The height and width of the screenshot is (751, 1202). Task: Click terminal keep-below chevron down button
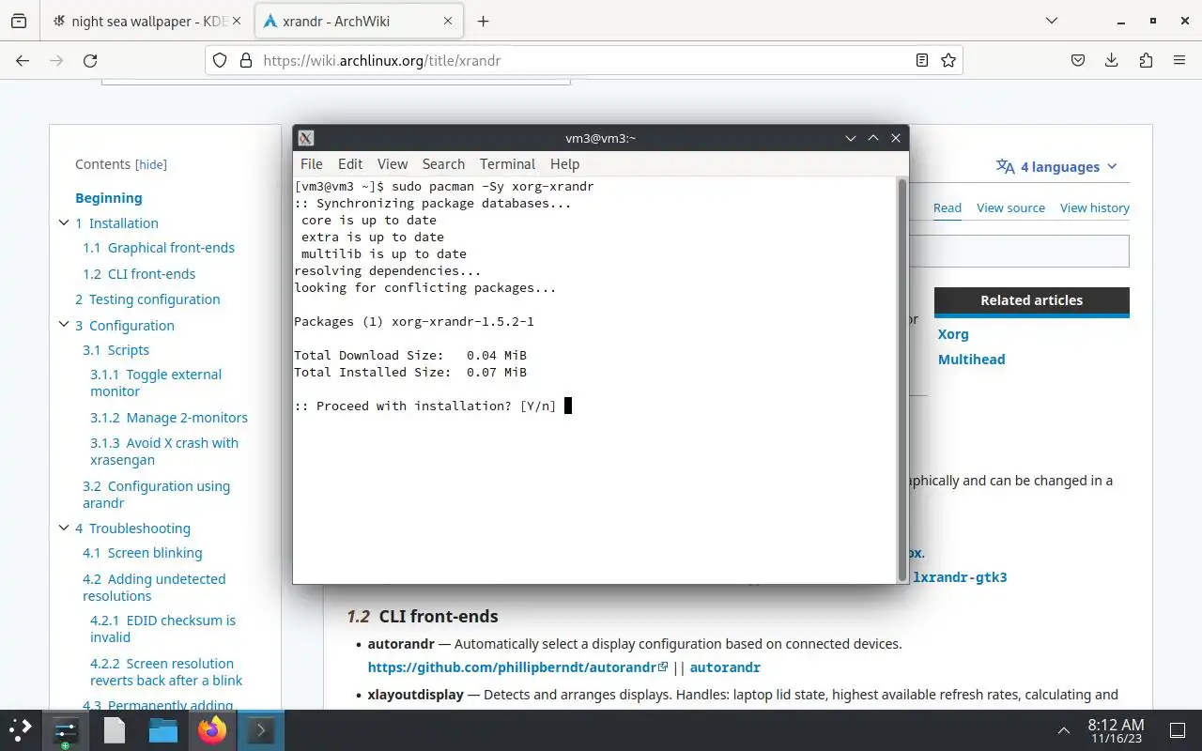coord(851,138)
